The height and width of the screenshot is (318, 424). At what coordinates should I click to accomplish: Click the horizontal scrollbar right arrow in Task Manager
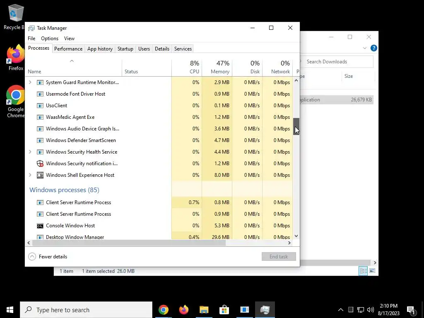(289, 243)
